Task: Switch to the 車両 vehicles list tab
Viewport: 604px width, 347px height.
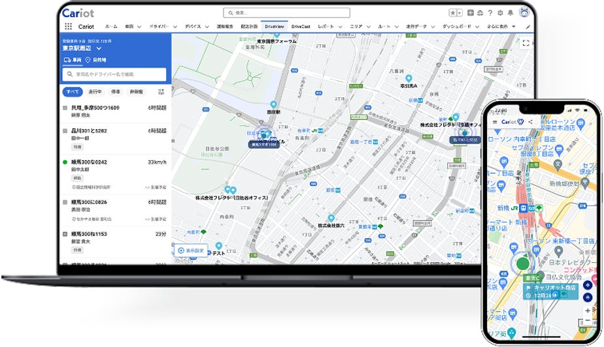Action: pos(73,60)
